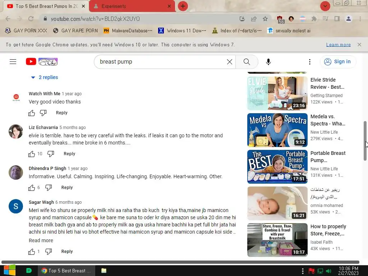This screenshot has height=276, width=368.
Task: Open the Index of /~dartz/is bookmark
Action: click(x=237, y=31)
